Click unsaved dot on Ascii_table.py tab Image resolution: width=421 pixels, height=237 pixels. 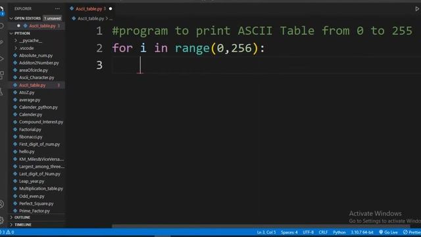(111, 9)
